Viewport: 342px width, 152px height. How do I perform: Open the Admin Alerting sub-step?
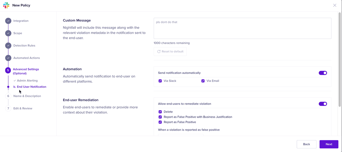coord(27,81)
